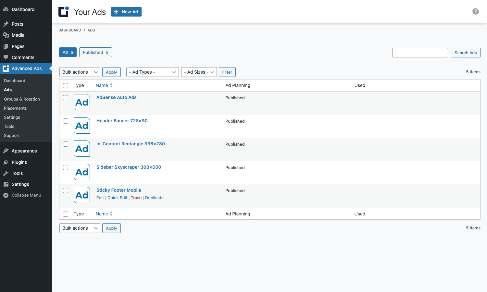Click the DASHBOARD breadcrumb link

point(70,30)
